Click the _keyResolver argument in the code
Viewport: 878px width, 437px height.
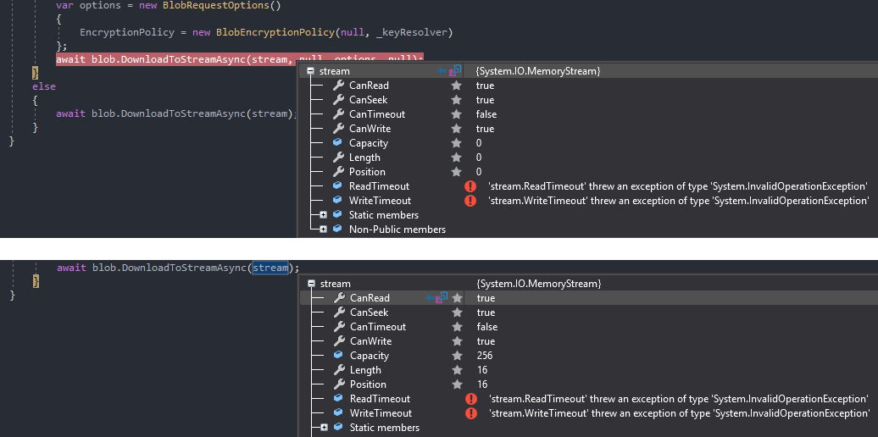(411, 32)
